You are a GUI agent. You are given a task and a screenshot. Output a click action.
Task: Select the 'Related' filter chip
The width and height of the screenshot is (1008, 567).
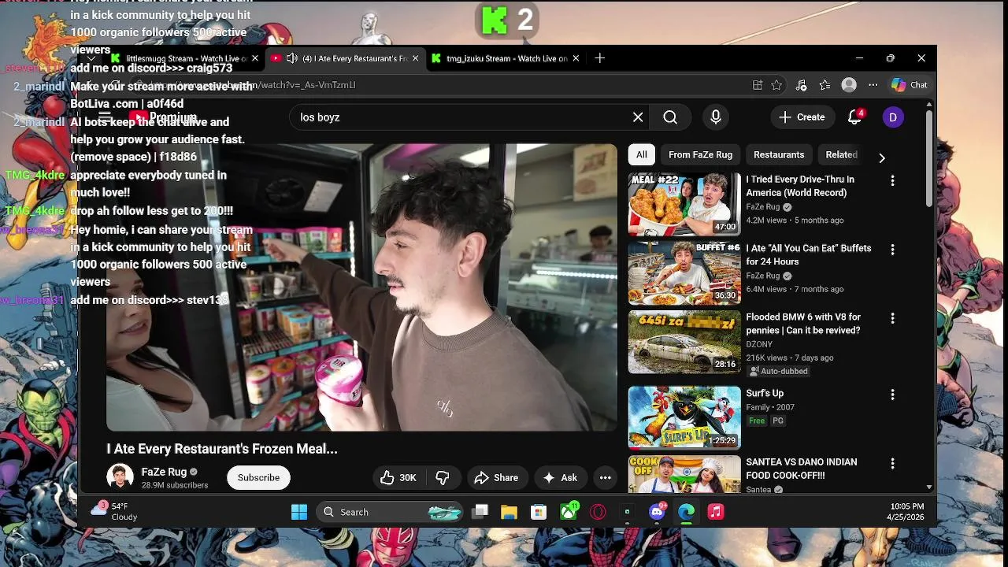[x=841, y=155]
